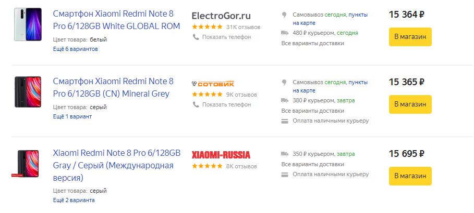Click the cash payment icon in Xiaomi-Russia offer
The height and width of the screenshot is (213, 474).
tap(285, 174)
